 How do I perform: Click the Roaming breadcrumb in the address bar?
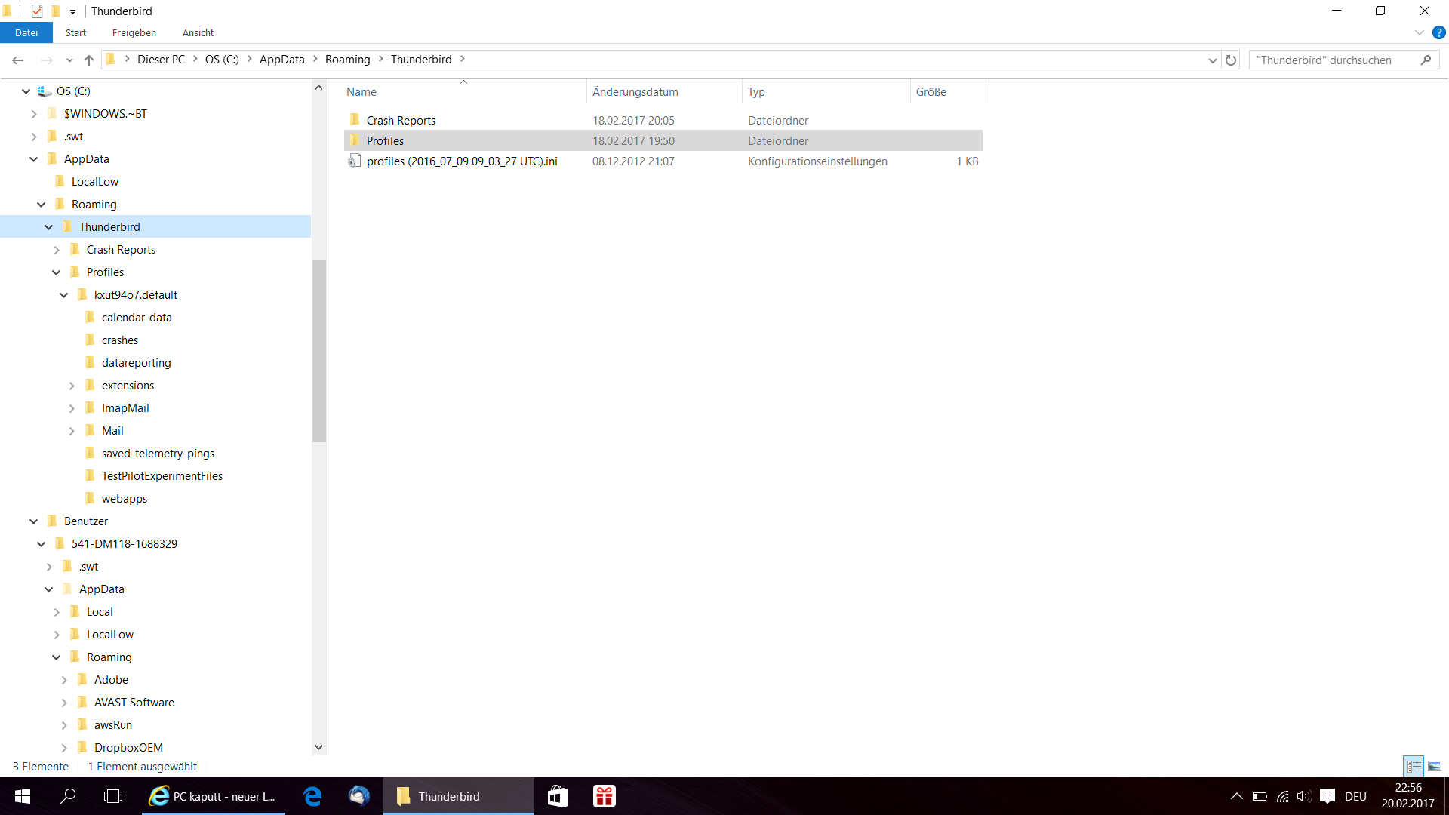click(347, 60)
